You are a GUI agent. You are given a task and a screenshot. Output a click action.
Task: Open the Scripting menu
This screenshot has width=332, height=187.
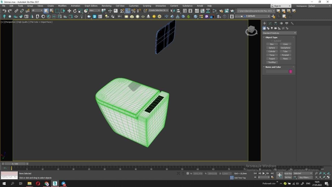click(147, 6)
